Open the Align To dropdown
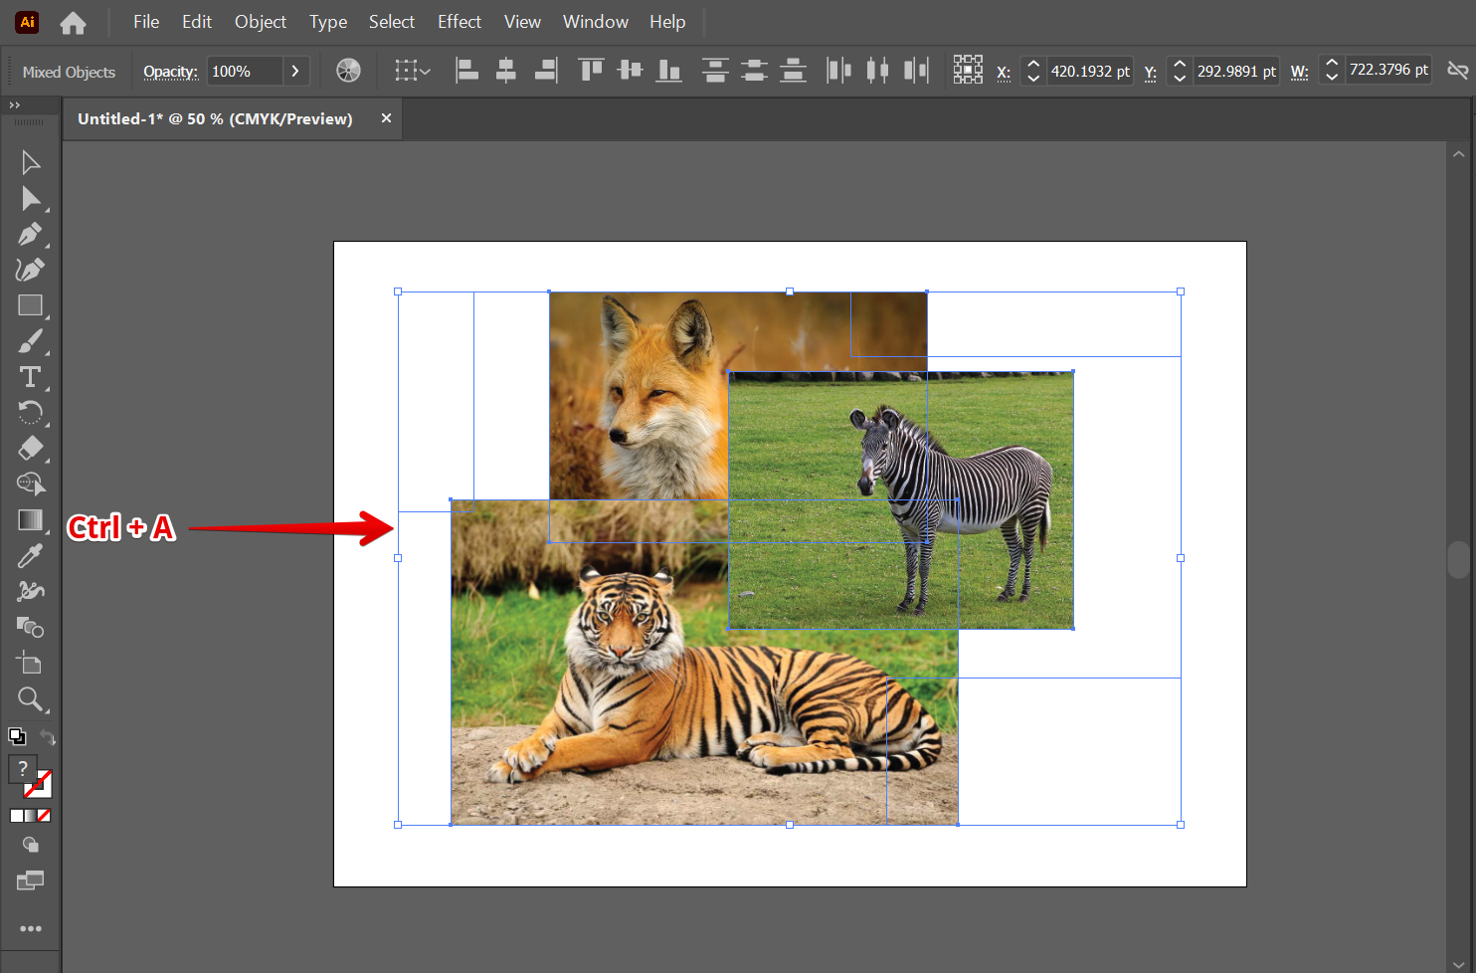1476x973 pixels. [412, 71]
